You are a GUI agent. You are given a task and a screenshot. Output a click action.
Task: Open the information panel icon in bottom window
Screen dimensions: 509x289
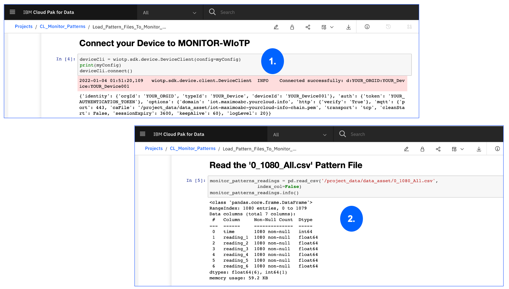(x=497, y=149)
